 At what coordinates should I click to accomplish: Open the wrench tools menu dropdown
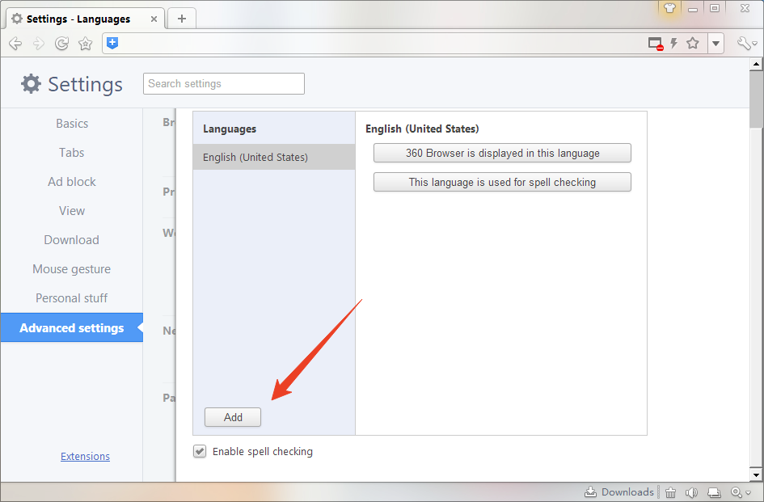[745, 44]
